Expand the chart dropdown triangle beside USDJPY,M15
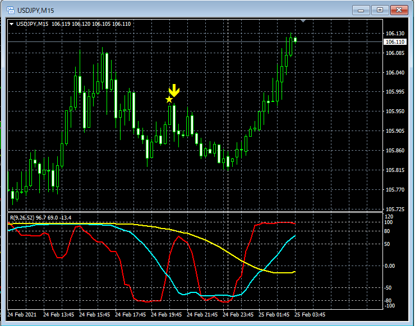Viewport: 415px width, 326px height. click(x=11, y=24)
